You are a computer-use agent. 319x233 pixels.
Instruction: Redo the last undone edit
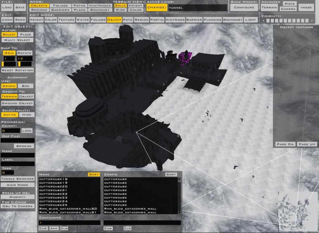click(20, 20)
